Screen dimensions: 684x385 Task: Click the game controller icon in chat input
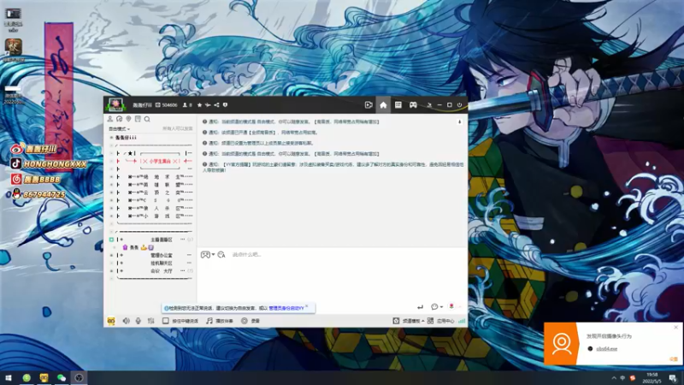click(205, 254)
